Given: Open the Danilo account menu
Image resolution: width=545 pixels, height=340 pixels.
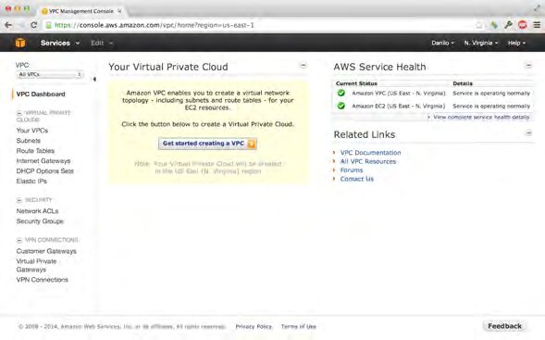Looking at the screenshot, I should (443, 43).
